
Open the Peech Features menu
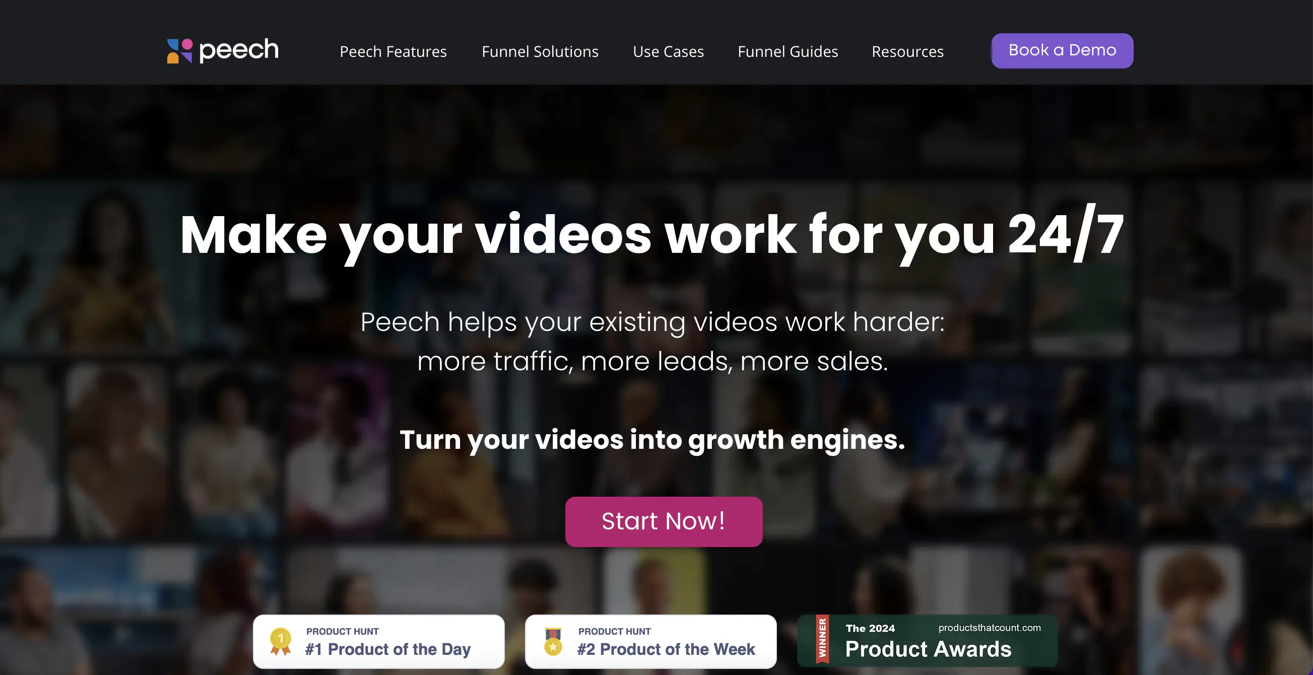point(393,51)
